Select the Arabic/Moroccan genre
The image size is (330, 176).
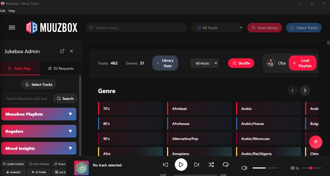click(269, 139)
